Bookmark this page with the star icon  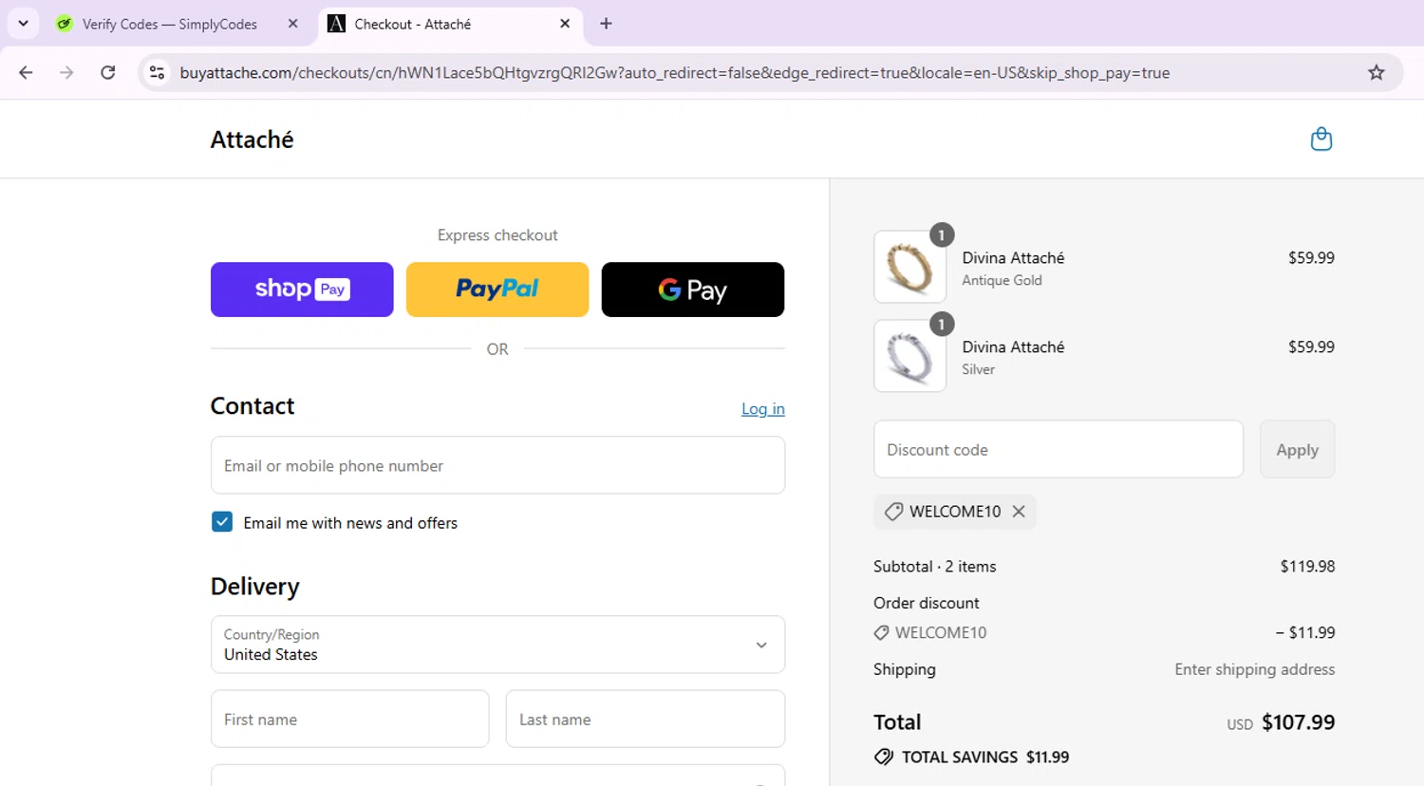pyautogui.click(x=1376, y=72)
